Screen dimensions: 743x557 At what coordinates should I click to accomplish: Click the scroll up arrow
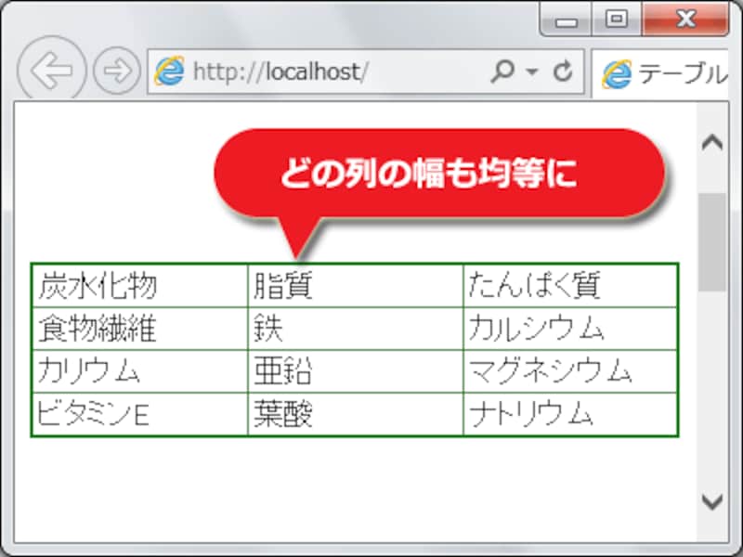[x=712, y=143]
